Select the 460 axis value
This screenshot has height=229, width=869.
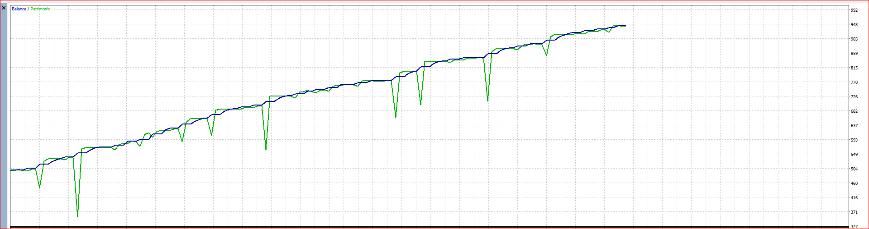click(854, 183)
